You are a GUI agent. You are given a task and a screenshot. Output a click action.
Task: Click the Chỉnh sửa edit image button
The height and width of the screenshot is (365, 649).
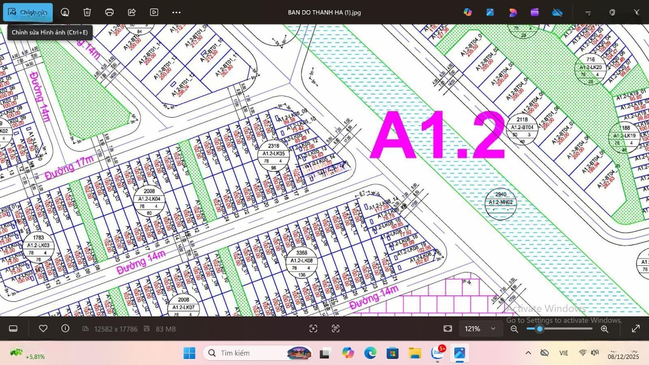click(28, 12)
